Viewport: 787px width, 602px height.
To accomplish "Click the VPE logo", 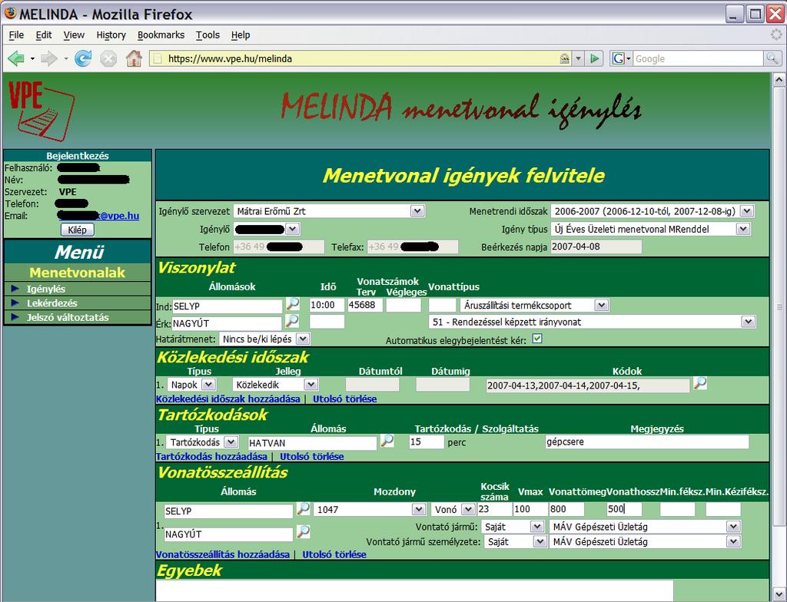I will tap(42, 111).
